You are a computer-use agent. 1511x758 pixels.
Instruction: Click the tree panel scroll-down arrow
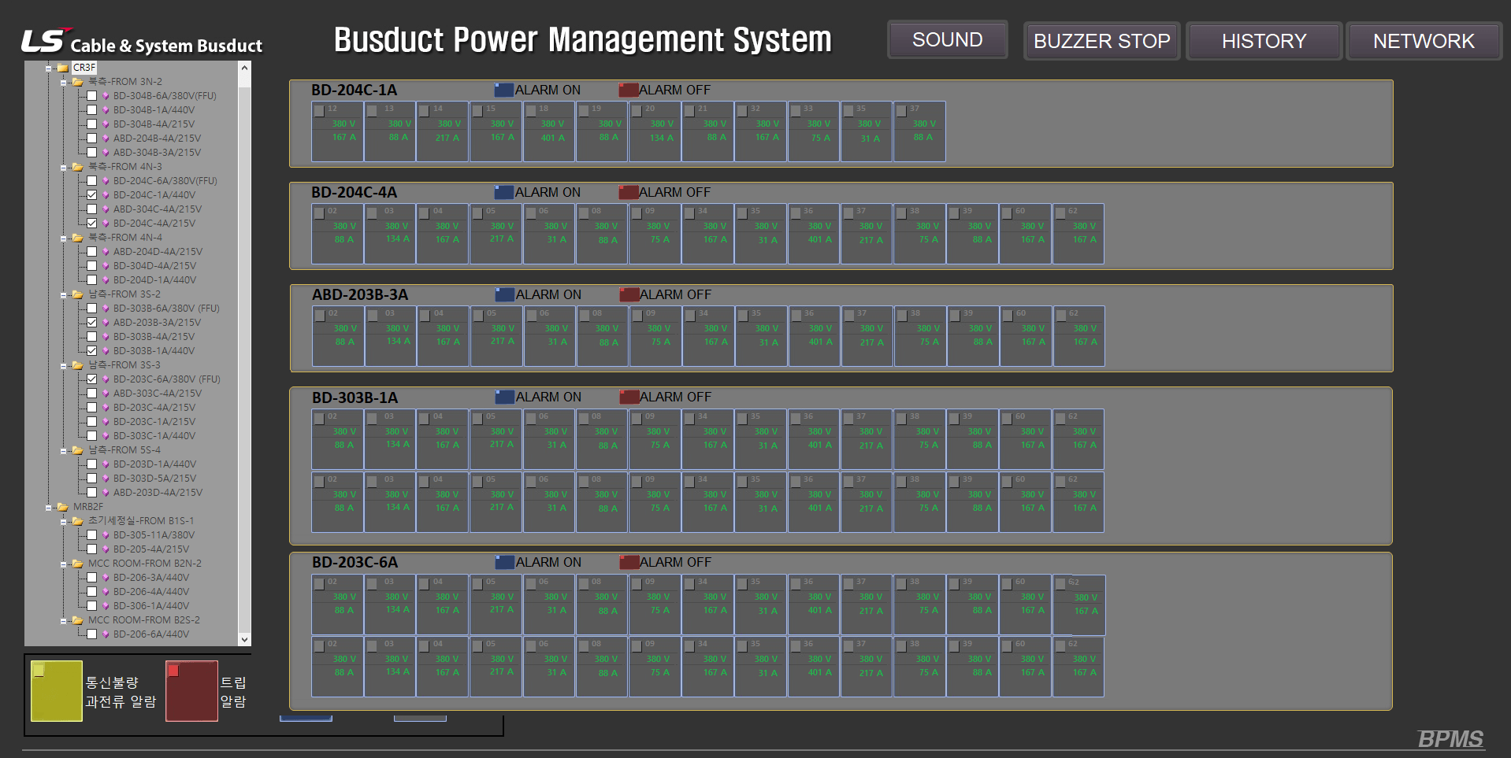244,640
